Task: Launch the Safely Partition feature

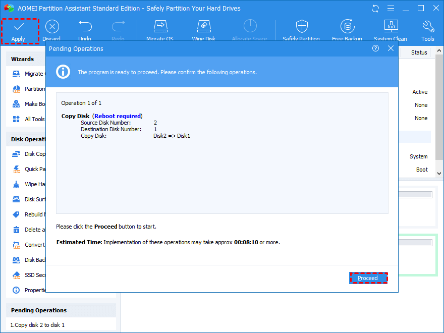Action: point(301,27)
